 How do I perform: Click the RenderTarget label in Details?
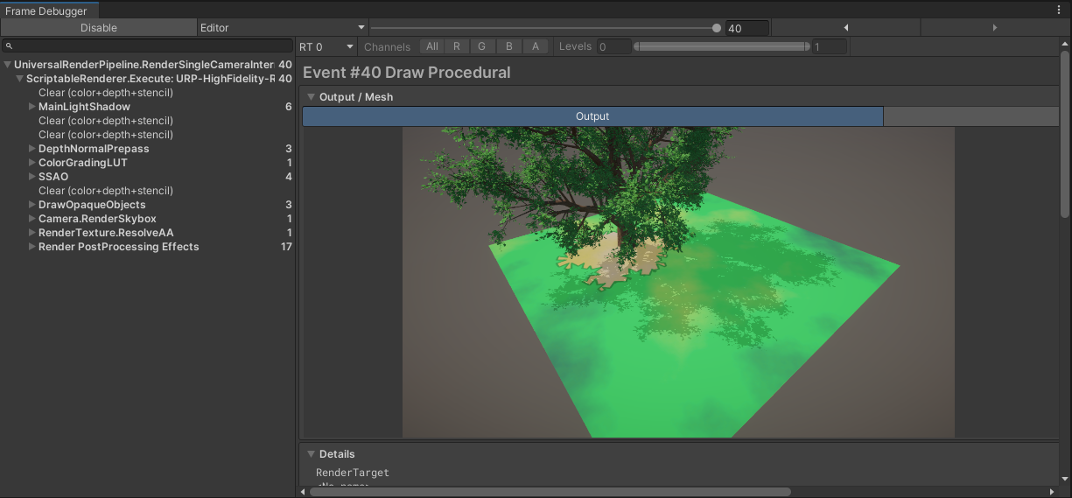point(353,473)
